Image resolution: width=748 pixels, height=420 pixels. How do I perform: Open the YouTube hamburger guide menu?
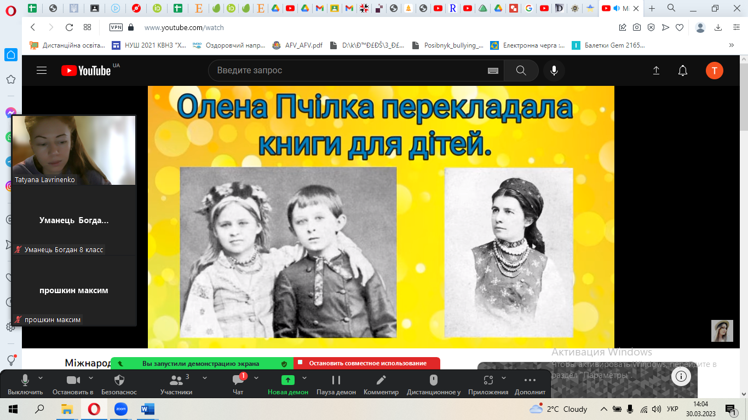click(42, 71)
